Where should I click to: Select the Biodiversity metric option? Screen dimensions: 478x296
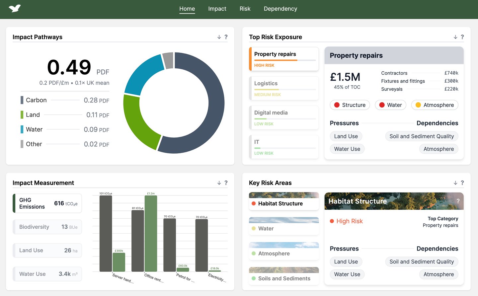click(x=47, y=227)
